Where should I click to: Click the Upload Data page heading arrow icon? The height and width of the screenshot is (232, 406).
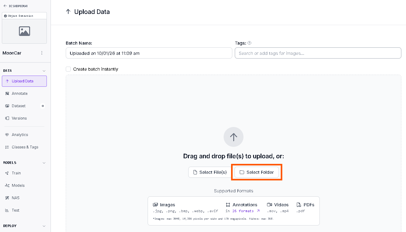point(68,12)
